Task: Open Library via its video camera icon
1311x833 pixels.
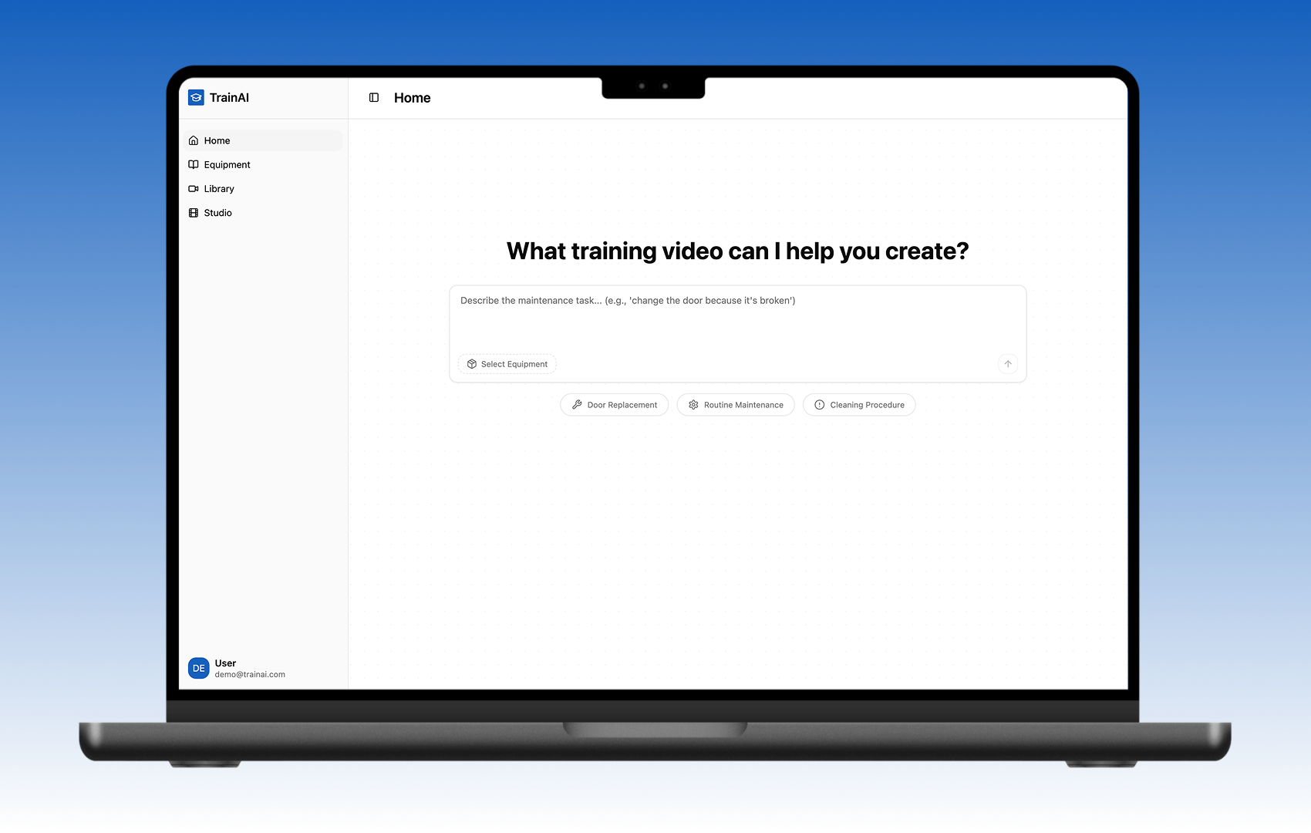Action: click(194, 188)
